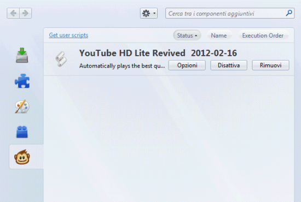This screenshot has width=301, height=202.
Task: Open the Plugins blue brick pane
Action: coord(22,132)
